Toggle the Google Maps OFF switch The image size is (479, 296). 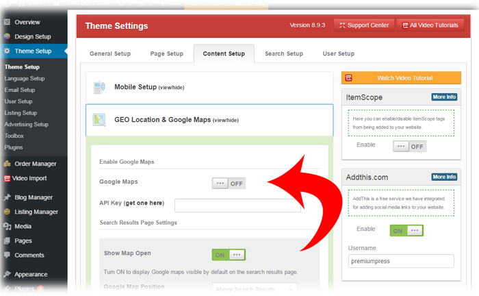[228, 183]
